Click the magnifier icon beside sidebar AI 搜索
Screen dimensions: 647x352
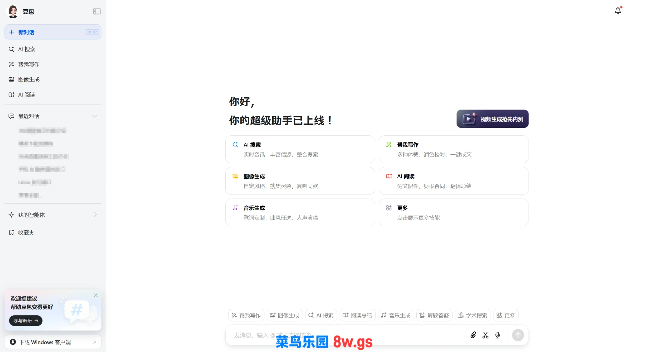click(x=11, y=49)
